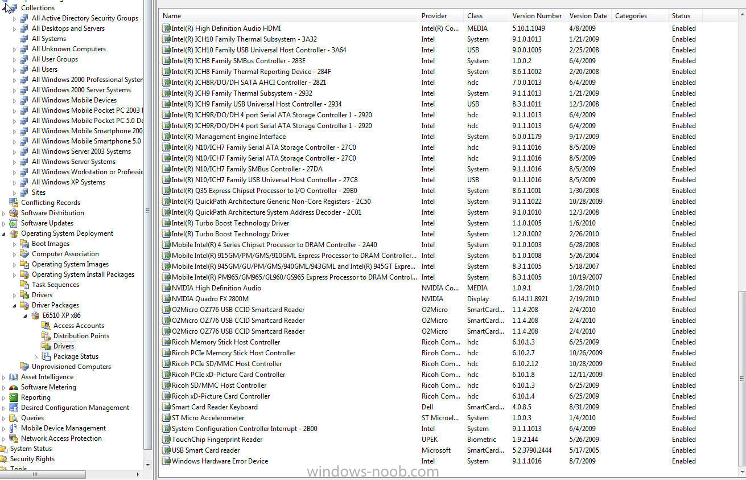This screenshot has width=746, height=480.
Task: Click the NVIDIA Quadro FX 2800M driver icon
Action: point(166,299)
